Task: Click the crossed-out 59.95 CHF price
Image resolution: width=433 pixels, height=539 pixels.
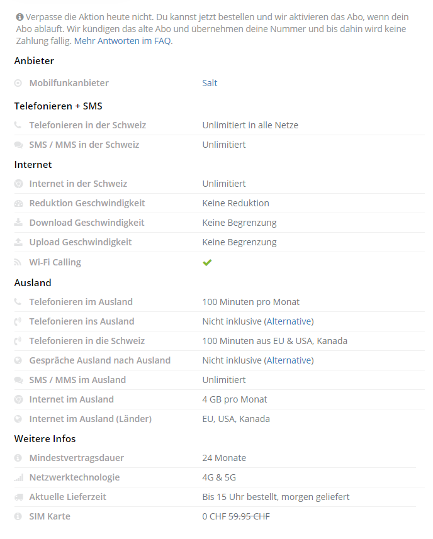Action: (x=249, y=516)
